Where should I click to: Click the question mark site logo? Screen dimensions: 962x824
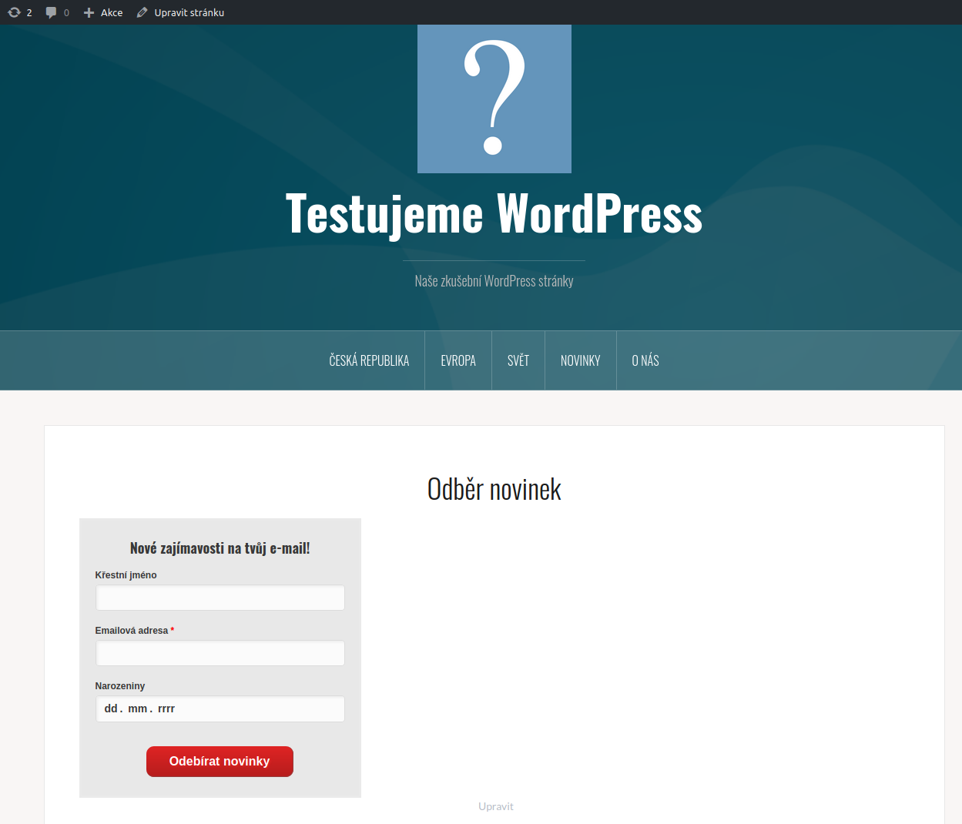pyautogui.click(x=494, y=99)
